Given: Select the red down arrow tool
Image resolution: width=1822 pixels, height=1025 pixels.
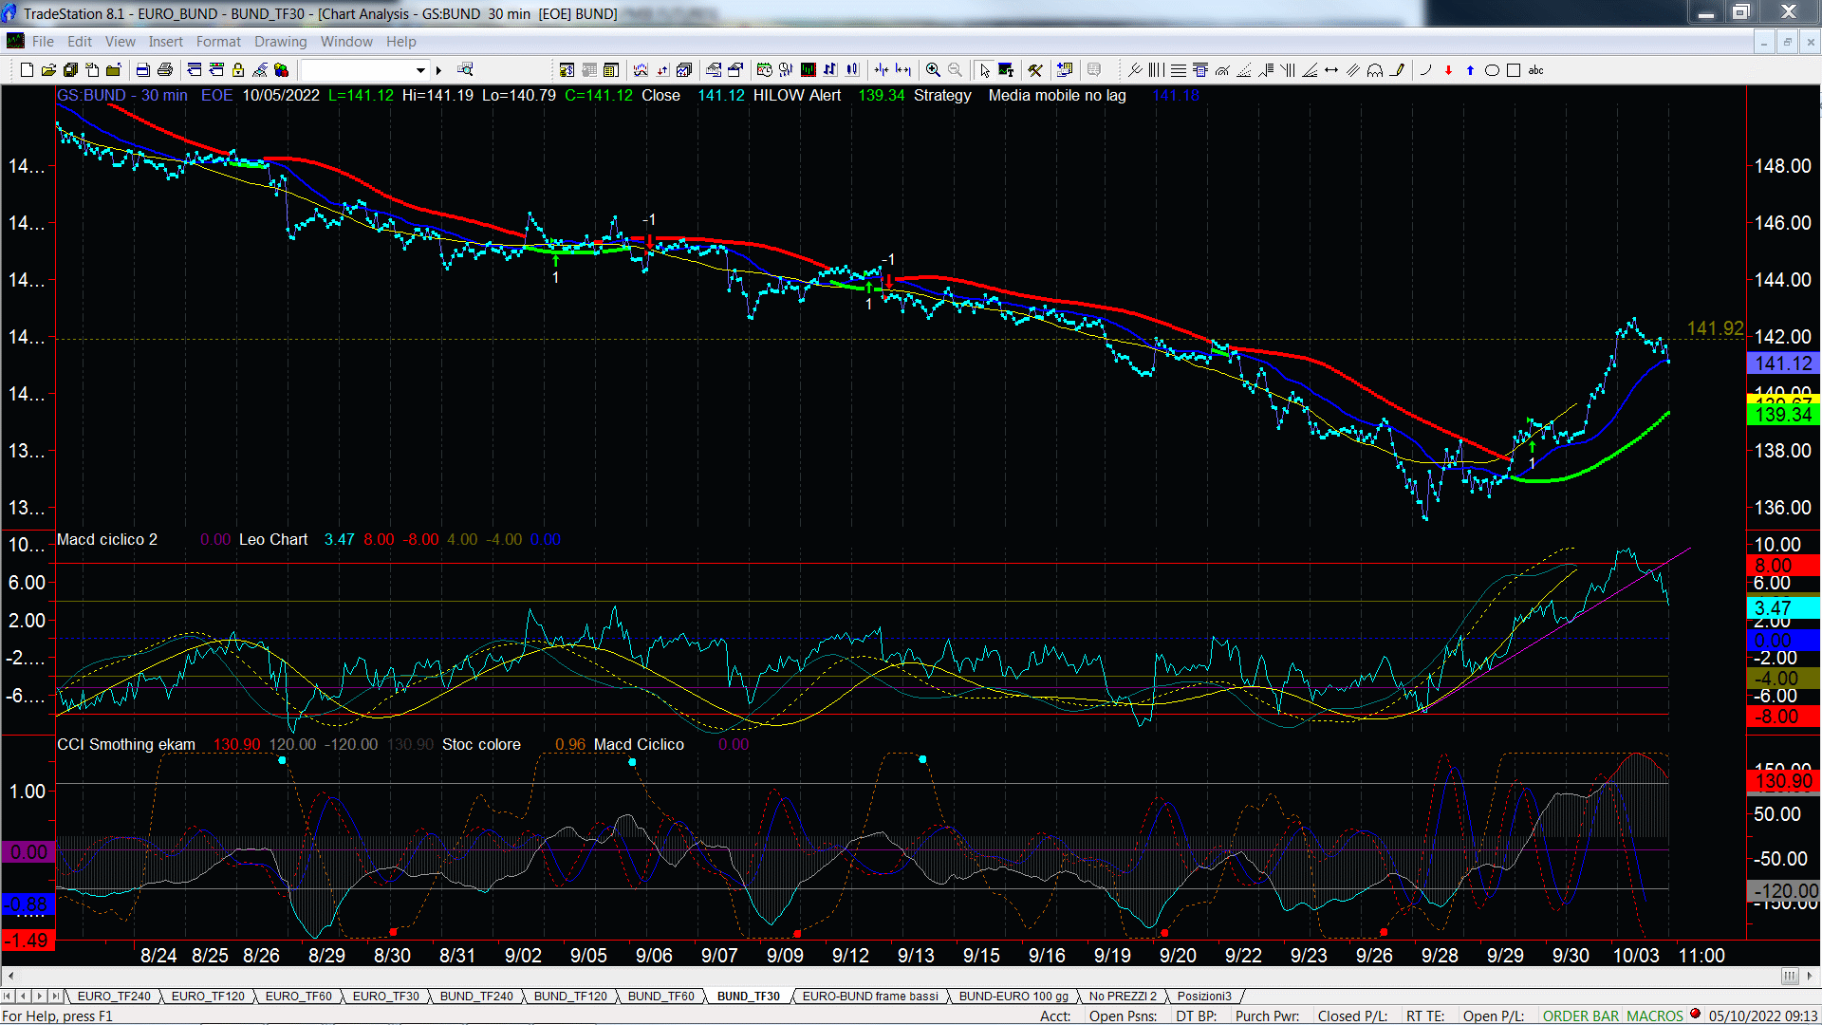Looking at the screenshot, I should [1448, 70].
